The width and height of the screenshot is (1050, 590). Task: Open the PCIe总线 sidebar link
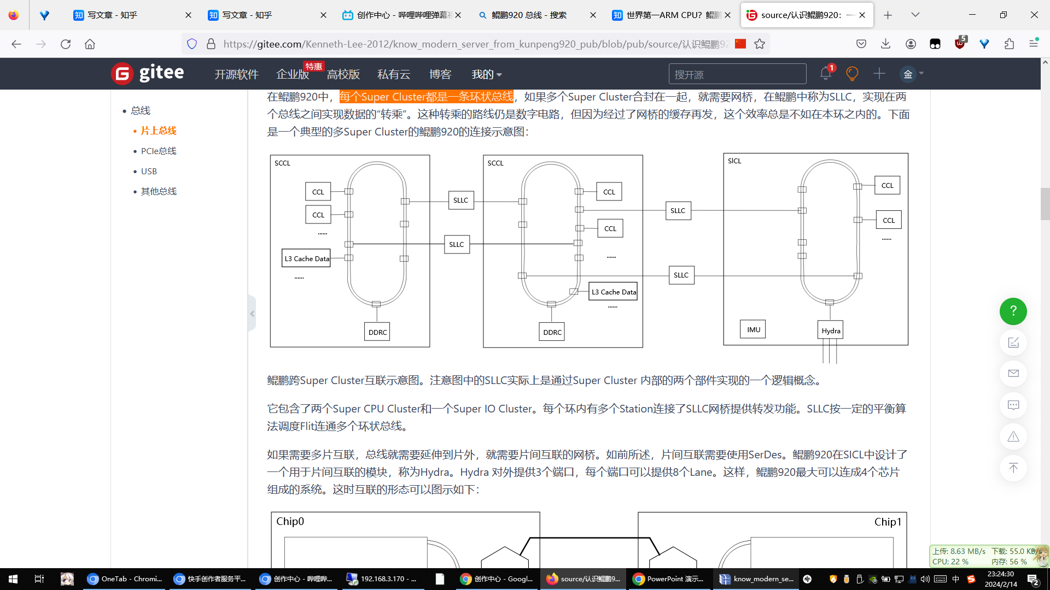tap(159, 151)
